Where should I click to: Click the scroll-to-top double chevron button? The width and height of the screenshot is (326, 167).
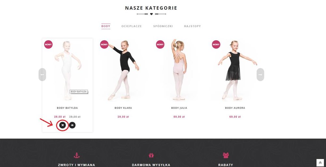[320, 163]
